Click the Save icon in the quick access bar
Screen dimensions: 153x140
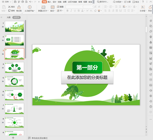(15, 2)
